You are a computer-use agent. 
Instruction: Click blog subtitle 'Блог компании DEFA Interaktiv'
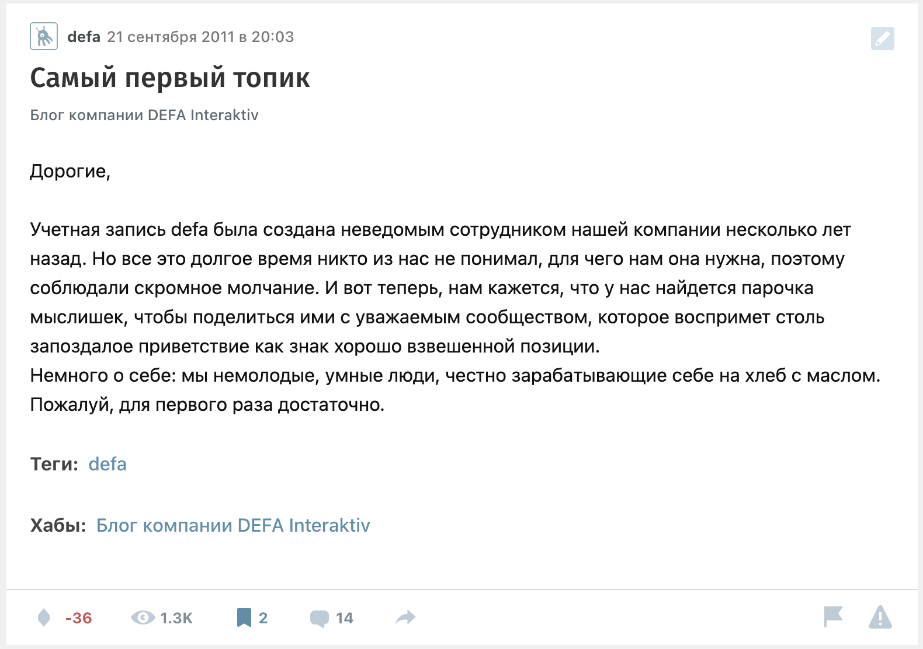pos(144,115)
